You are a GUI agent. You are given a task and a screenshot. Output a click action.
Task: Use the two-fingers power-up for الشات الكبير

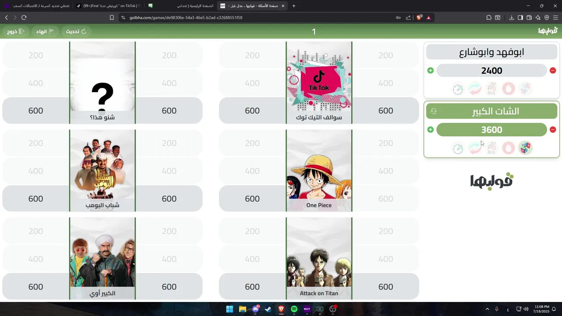[492, 148]
